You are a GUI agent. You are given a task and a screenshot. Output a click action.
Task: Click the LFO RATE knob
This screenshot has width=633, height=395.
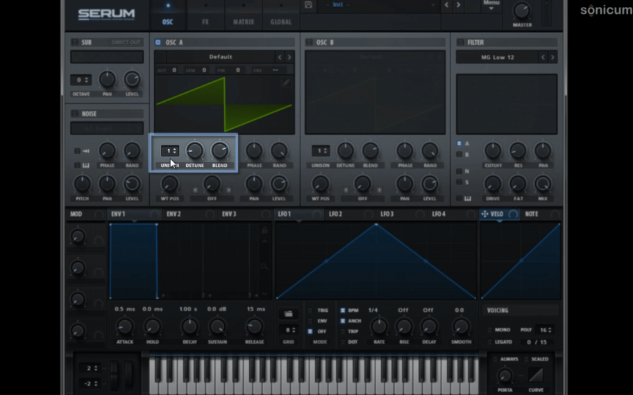click(379, 326)
